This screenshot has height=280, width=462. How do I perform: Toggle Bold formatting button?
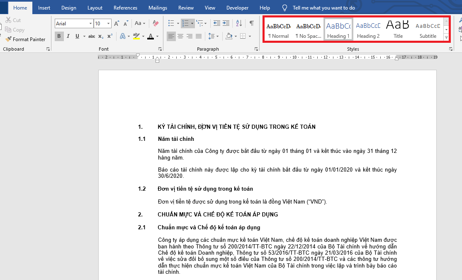tap(59, 36)
